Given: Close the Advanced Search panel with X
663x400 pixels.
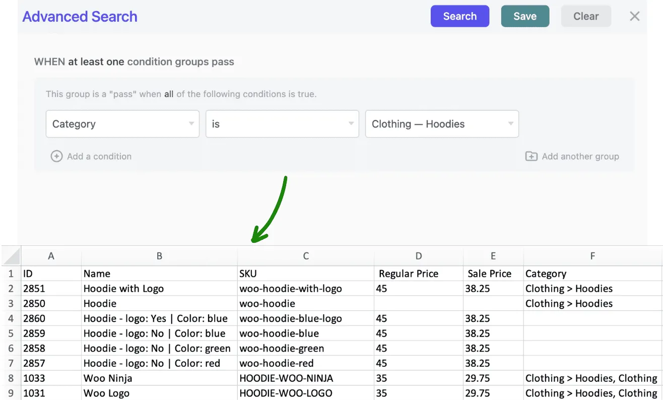Looking at the screenshot, I should pyautogui.click(x=635, y=16).
